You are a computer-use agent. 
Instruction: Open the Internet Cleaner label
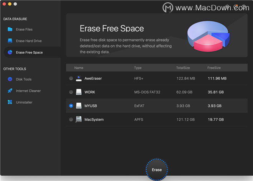coord(28,91)
